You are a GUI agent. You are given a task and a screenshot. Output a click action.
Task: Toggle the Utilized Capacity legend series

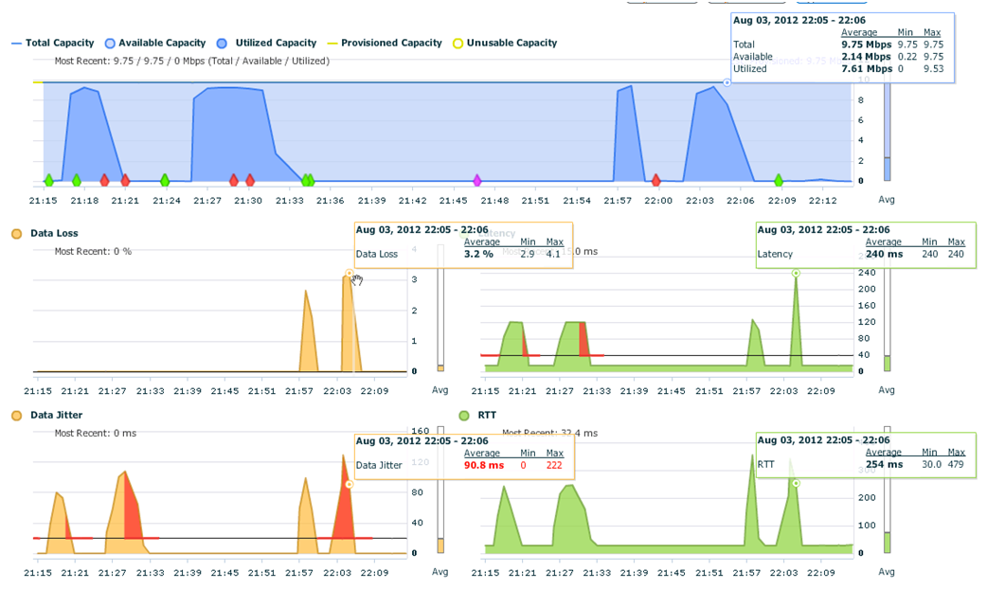266,43
